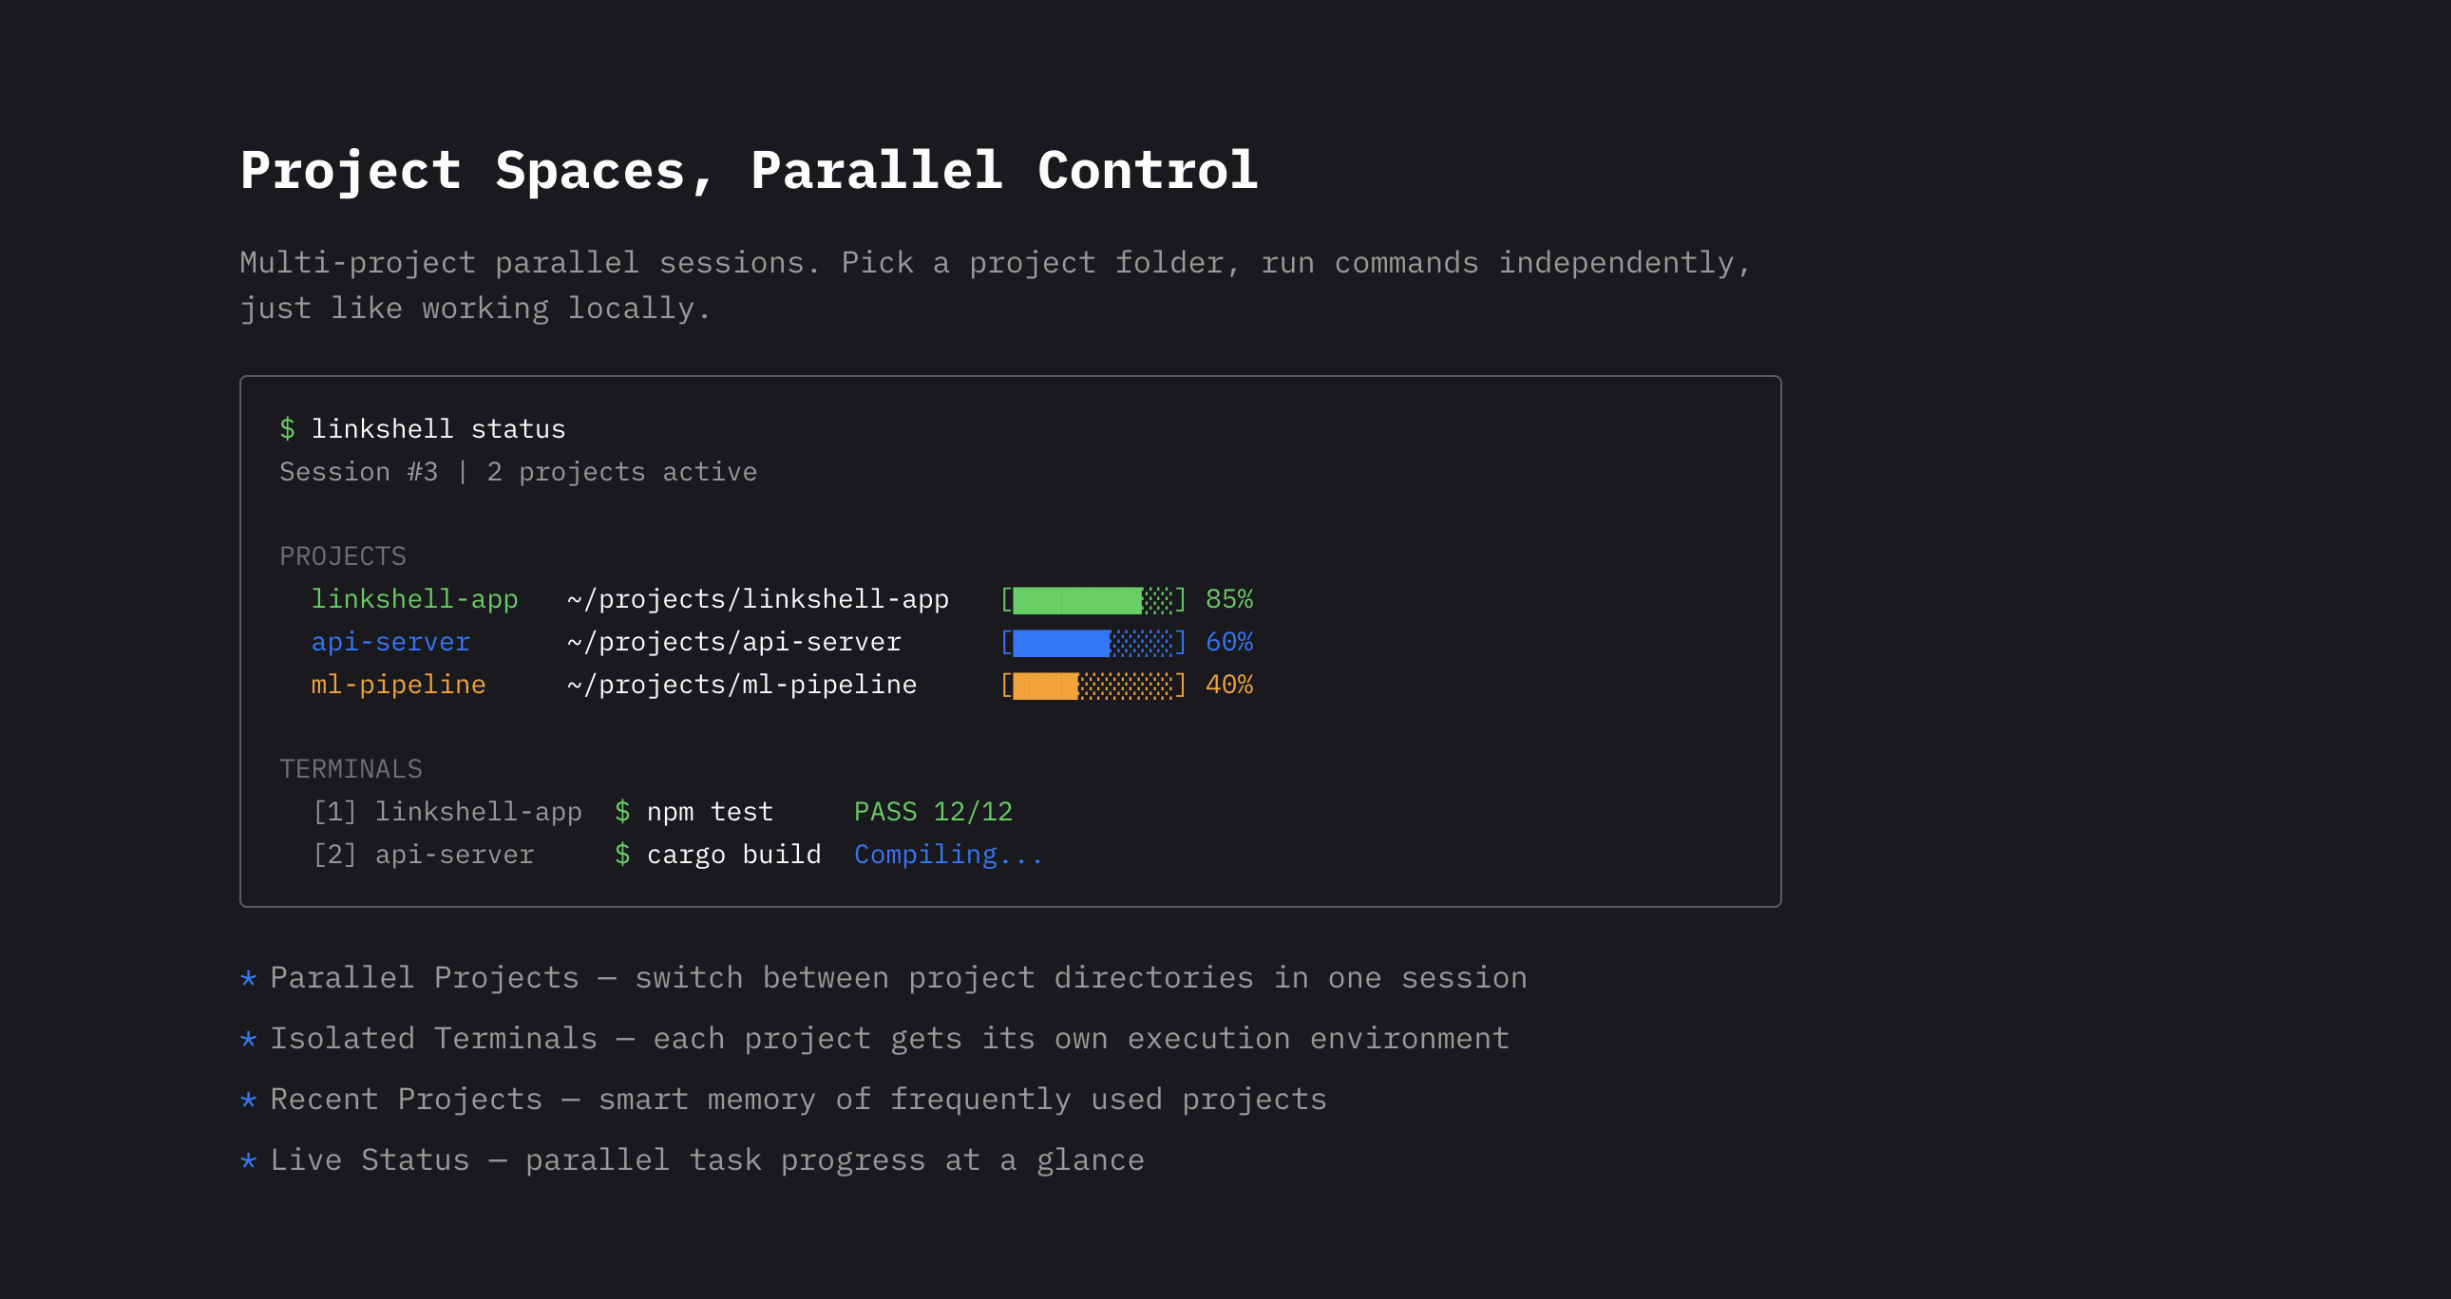Click terminal entry [1] linkshell-app
The height and width of the screenshot is (1299, 2451).
(447, 811)
